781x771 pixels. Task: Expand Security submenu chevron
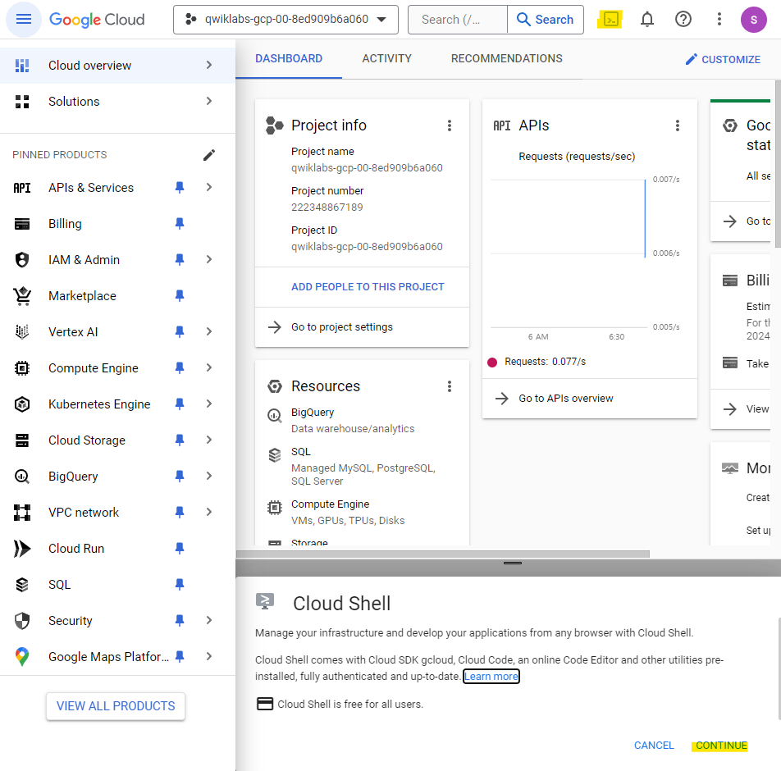click(209, 621)
